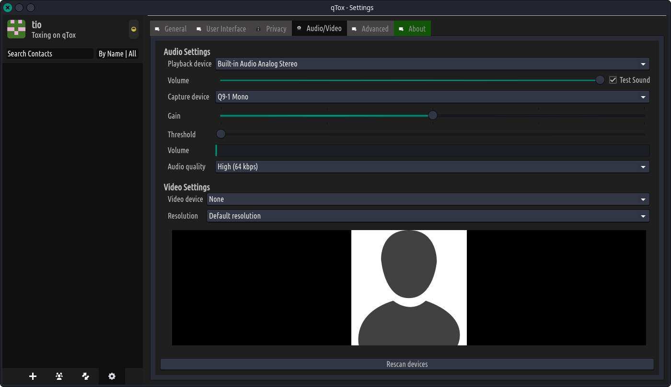671x387 pixels.
Task: Click the Rescan devices button
Action: pyautogui.click(x=407, y=365)
